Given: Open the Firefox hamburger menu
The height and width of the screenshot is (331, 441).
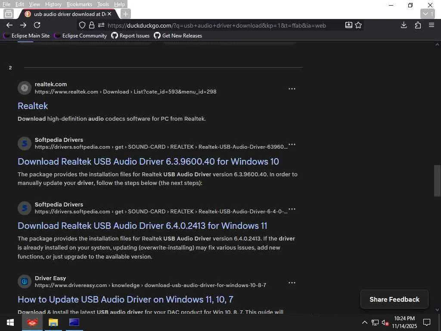Looking at the screenshot, I should coord(432,25).
